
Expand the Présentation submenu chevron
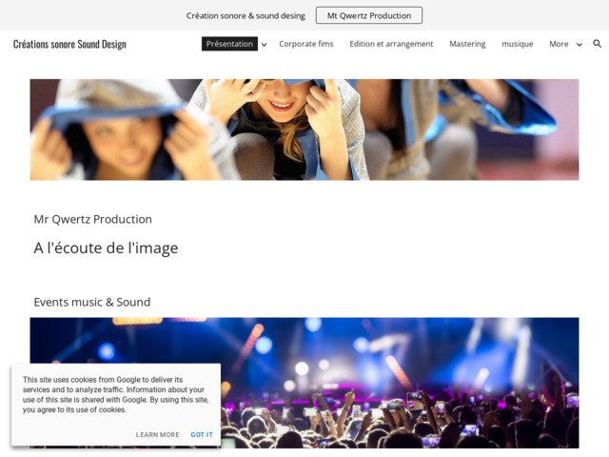[265, 45]
